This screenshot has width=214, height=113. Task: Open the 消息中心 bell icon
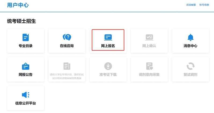(190, 37)
